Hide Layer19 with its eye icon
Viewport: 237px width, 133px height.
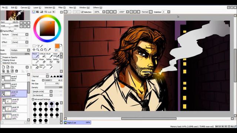pos(4,108)
